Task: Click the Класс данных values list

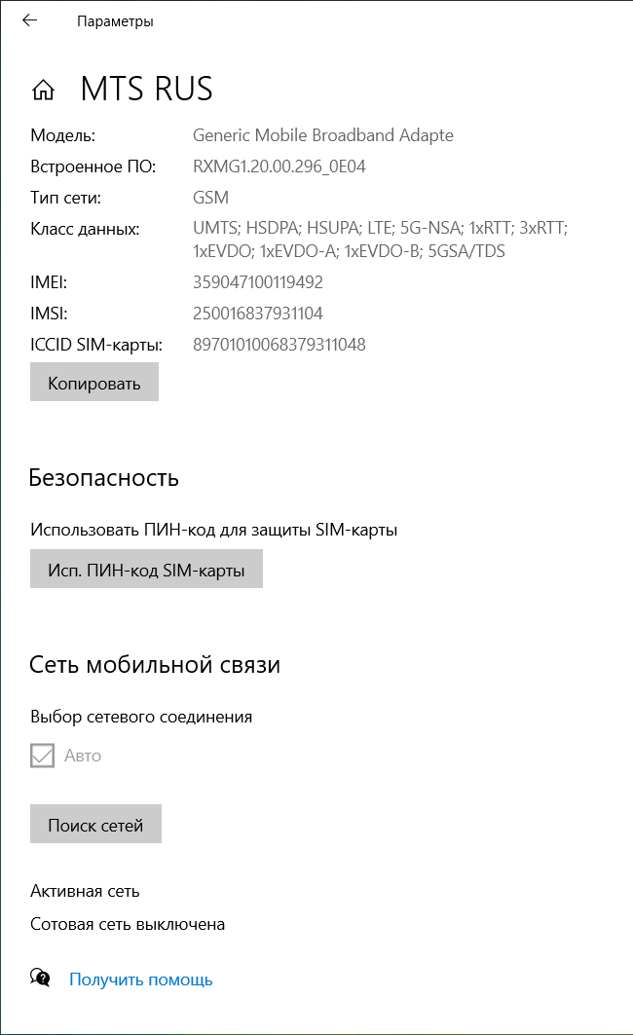Action: click(380, 240)
